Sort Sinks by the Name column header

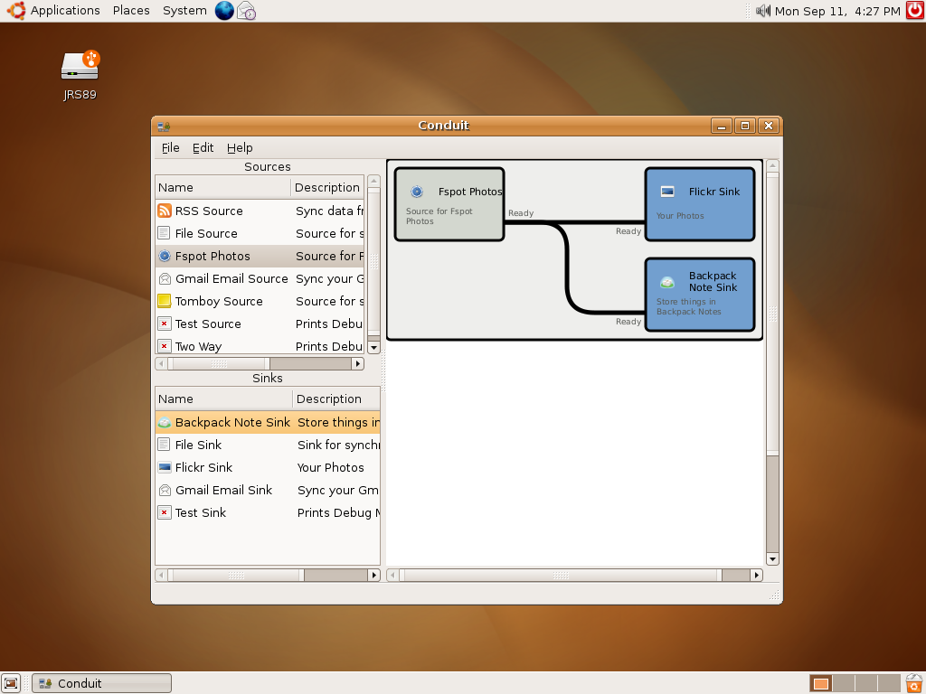pyautogui.click(x=224, y=399)
